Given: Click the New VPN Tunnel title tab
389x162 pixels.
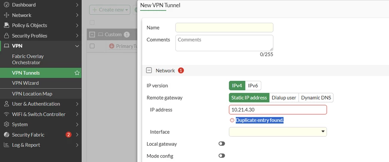Looking at the screenshot, I should pyautogui.click(x=160, y=5).
